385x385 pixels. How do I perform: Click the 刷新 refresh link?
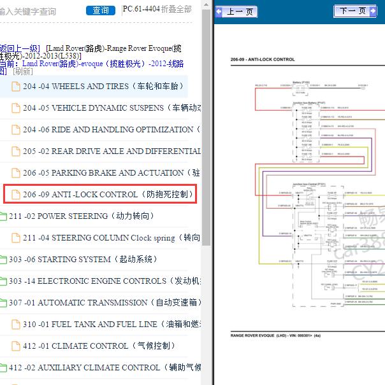pos(23,71)
